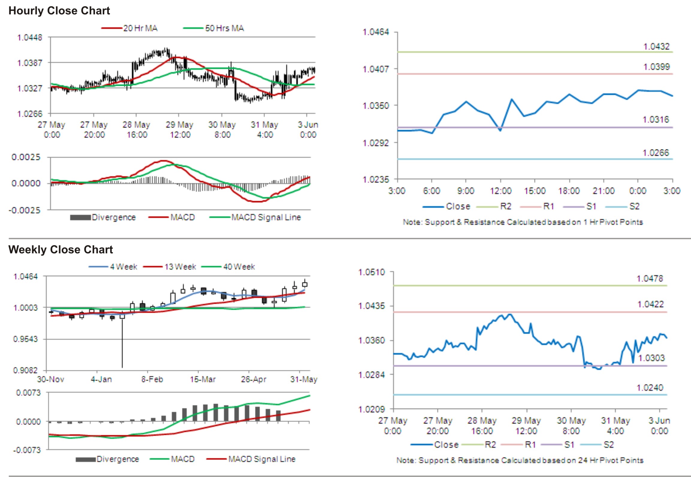The image size is (691, 477).
Task: Click the R2 level value "1.0432"
Action: click(656, 46)
